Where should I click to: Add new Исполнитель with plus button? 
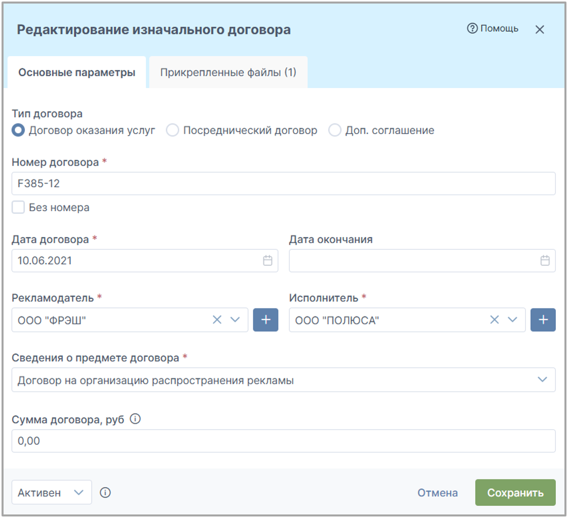[x=543, y=320]
